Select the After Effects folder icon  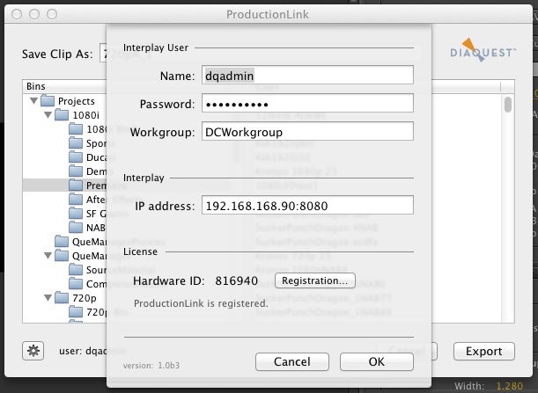76,199
